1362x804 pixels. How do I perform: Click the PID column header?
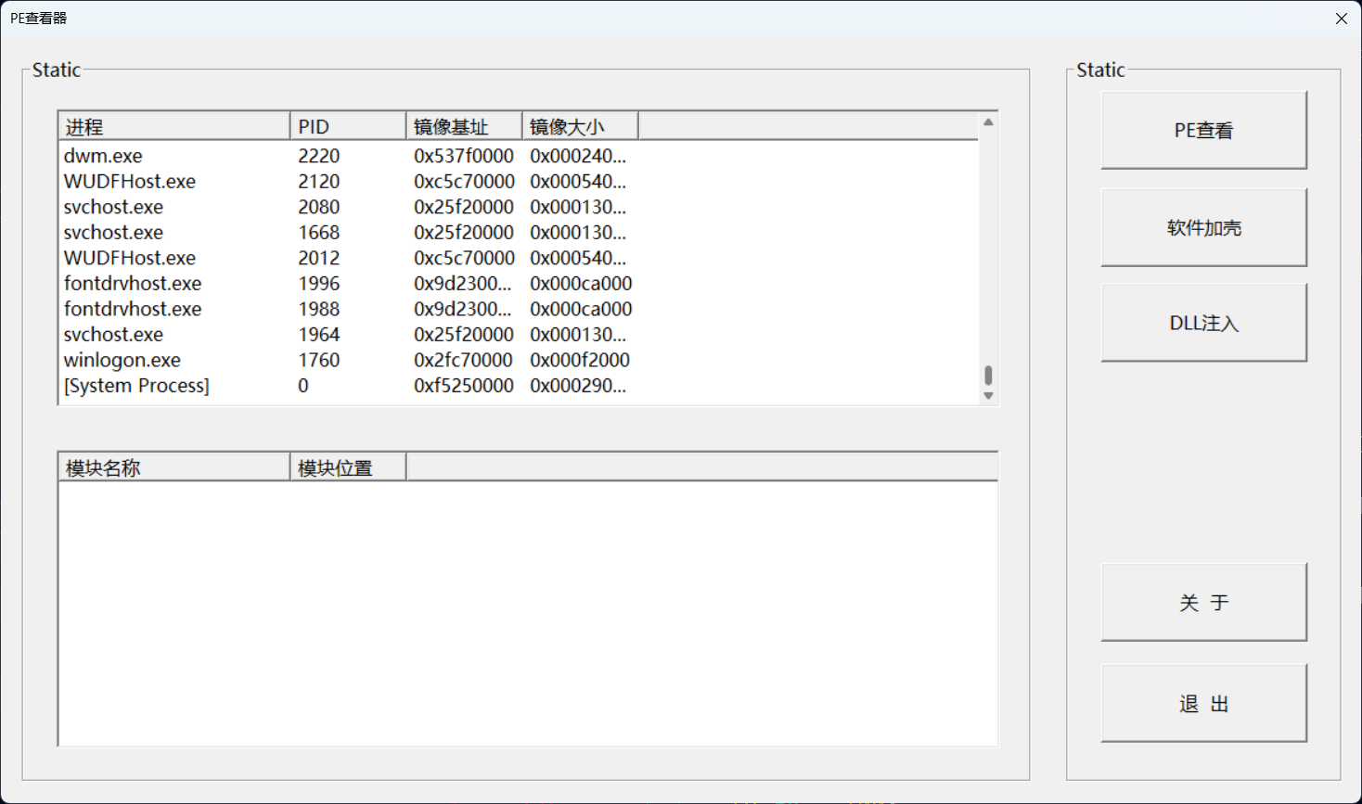coord(348,127)
